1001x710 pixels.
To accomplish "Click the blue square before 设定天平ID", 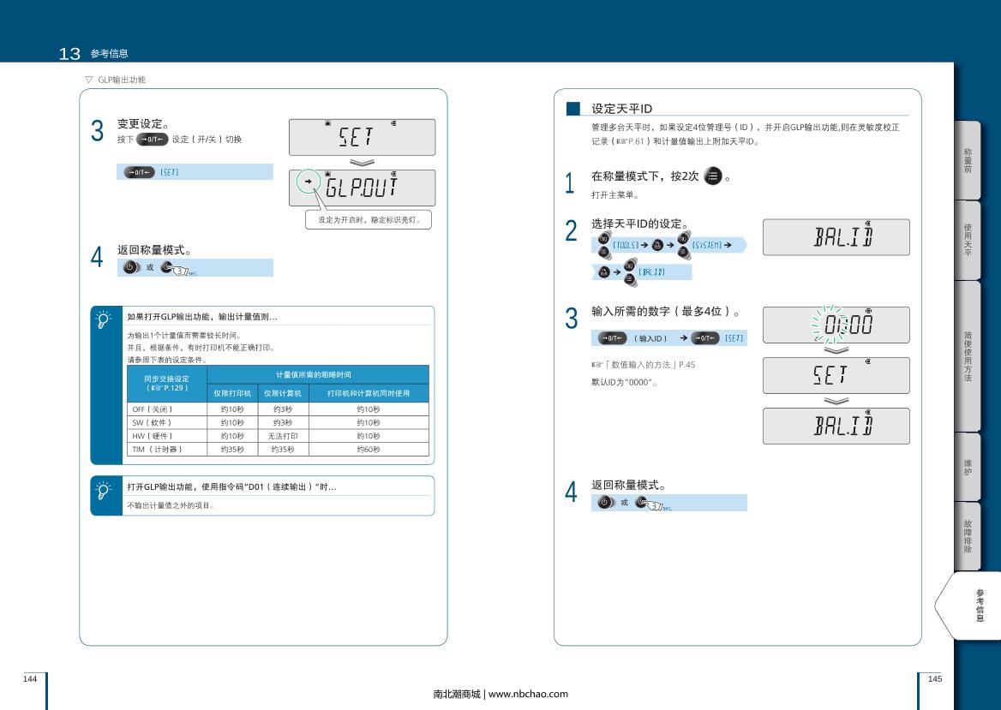I will 573,109.
